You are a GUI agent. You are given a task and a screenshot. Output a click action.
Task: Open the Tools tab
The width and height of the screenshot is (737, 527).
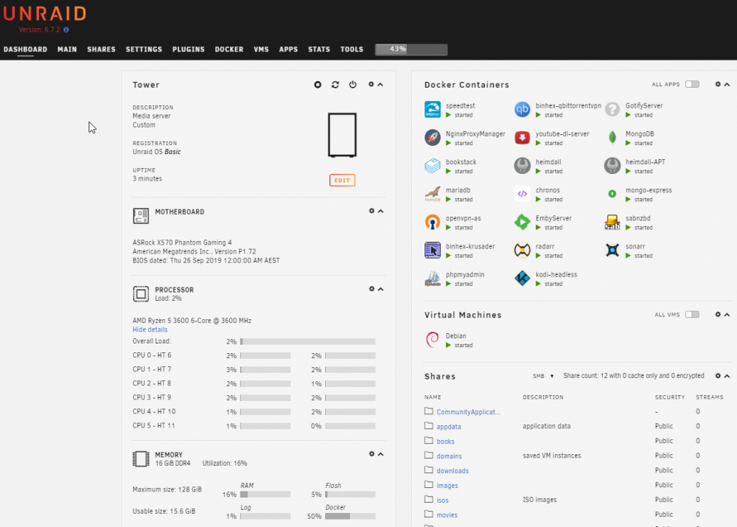(352, 49)
